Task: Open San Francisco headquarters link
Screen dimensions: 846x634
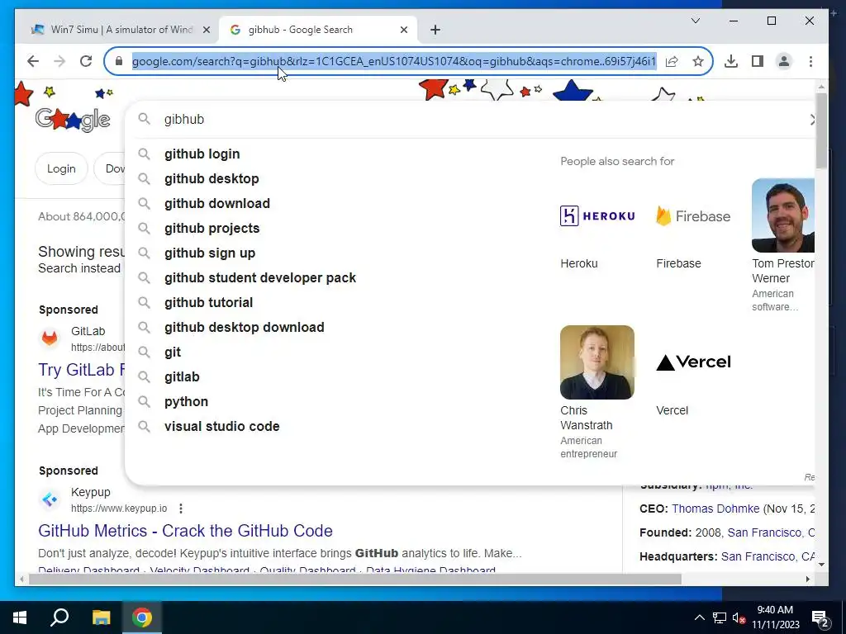Action: (x=768, y=556)
